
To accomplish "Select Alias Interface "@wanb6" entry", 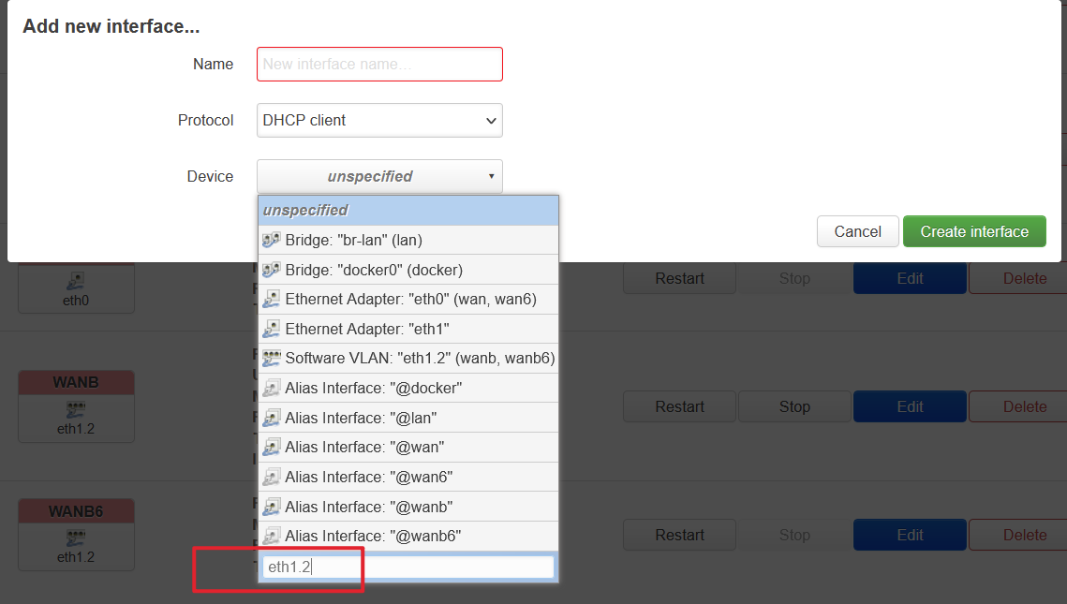I will click(x=408, y=537).
